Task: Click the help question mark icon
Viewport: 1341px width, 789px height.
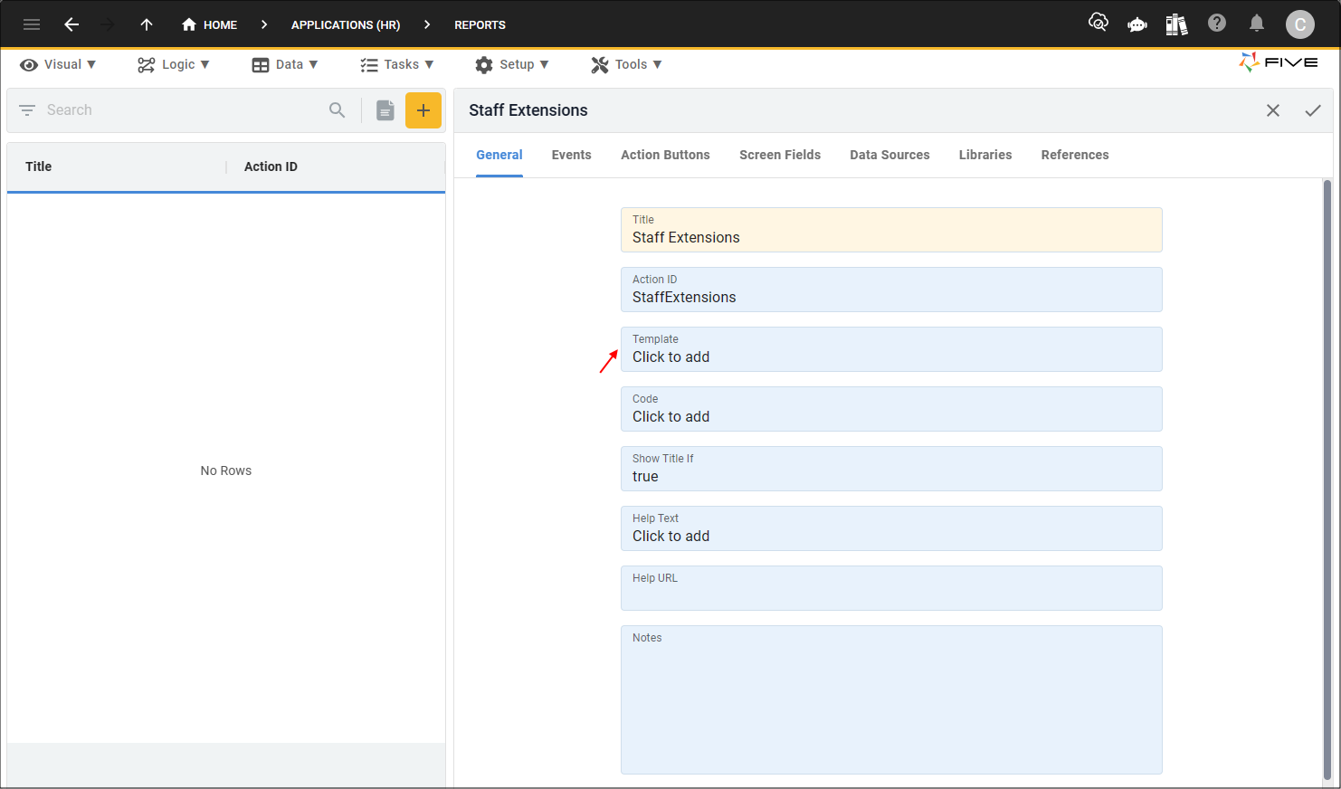Action: pyautogui.click(x=1217, y=24)
